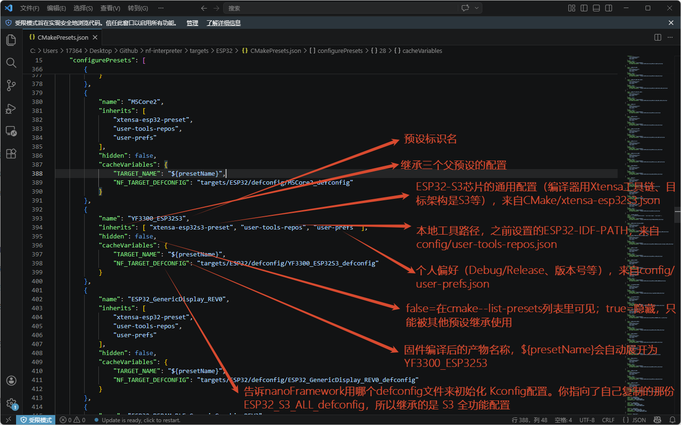Screen dimensions: 681x425
Task: Expand the title bar more menus ellipsis
Action: [161, 8]
